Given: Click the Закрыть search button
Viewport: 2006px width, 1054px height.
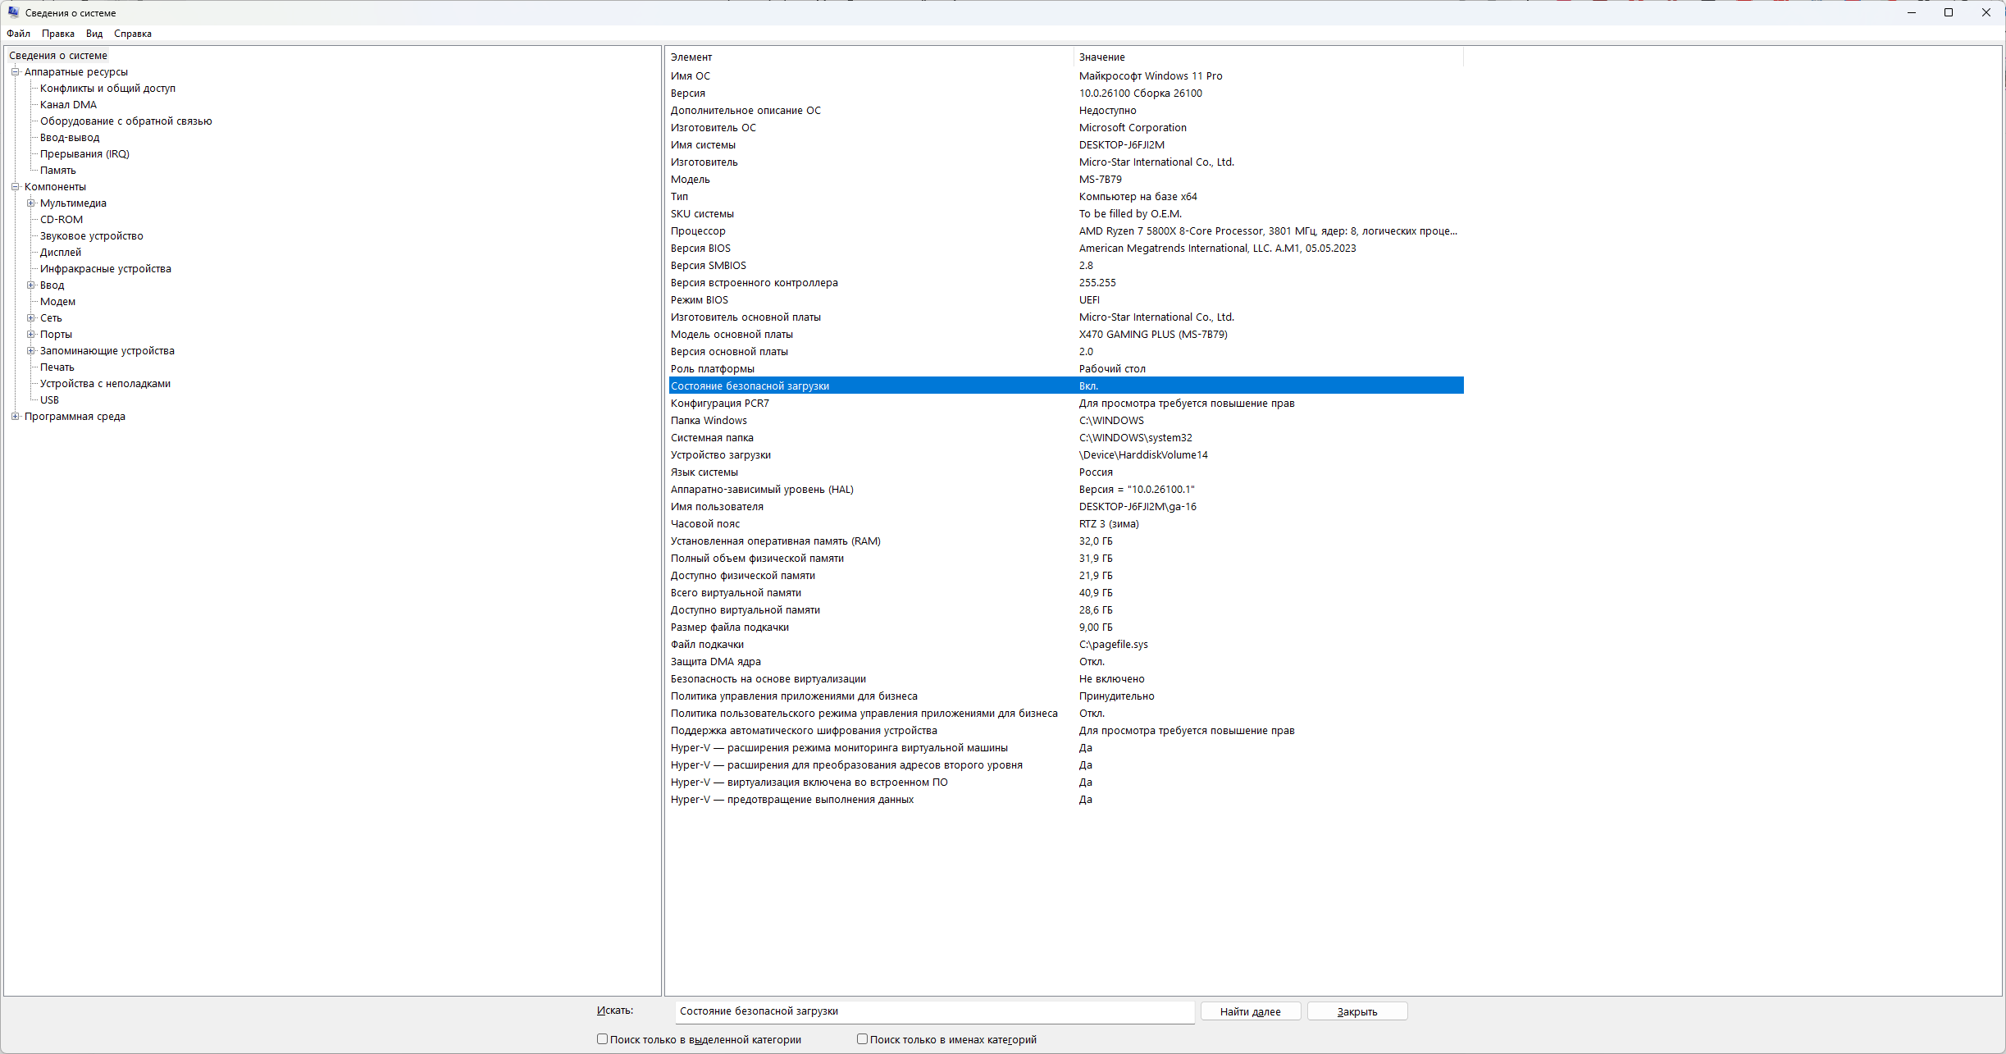Looking at the screenshot, I should (x=1356, y=1011).
